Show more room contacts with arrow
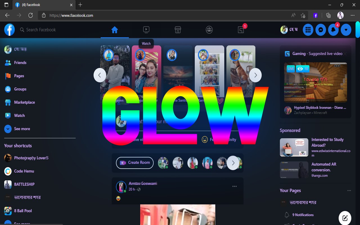Screen dimensions: 360x225 coord(233,163)
